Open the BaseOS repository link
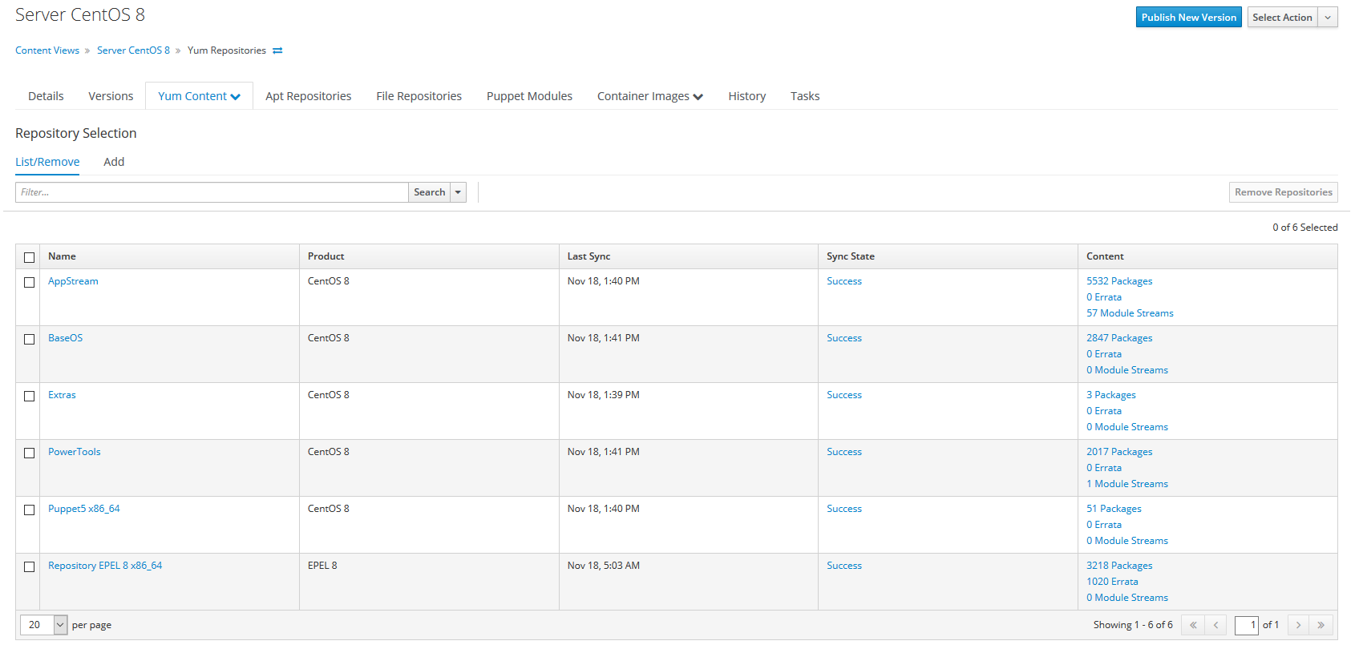Screen dimensions: 1355x661 (65, 338)
